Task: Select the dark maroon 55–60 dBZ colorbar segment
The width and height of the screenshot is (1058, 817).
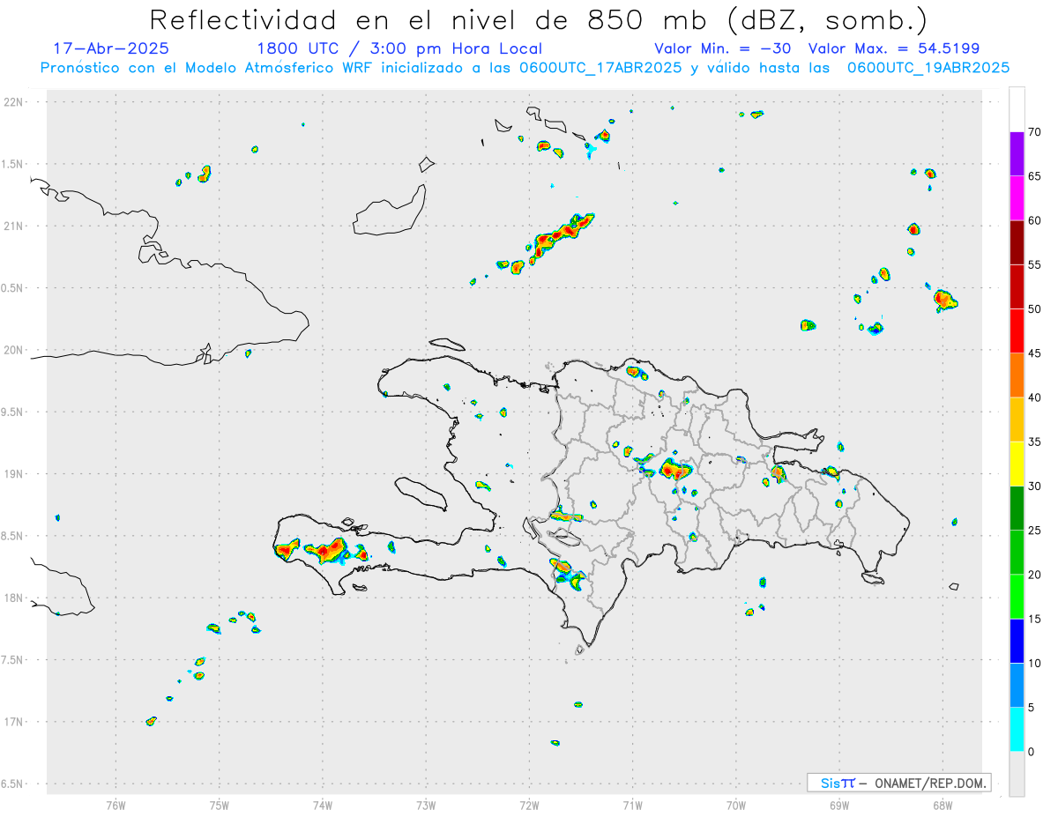Action: [1017, 242]
